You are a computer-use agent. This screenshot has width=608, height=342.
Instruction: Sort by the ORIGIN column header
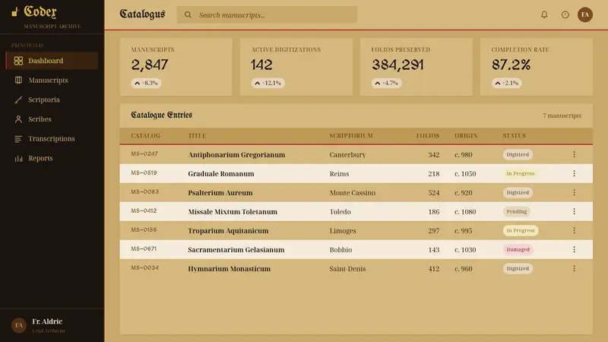pos(466,136)
